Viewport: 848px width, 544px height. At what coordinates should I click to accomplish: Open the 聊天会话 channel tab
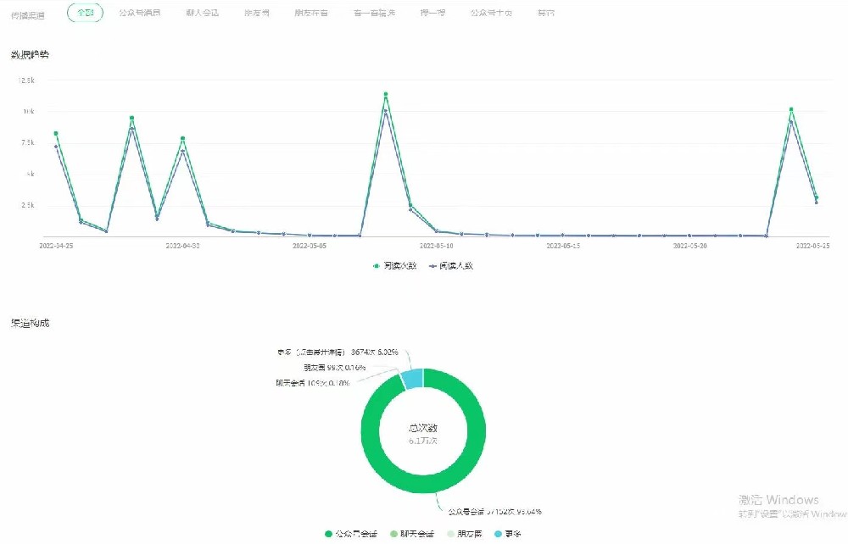[x=203, y=14]
